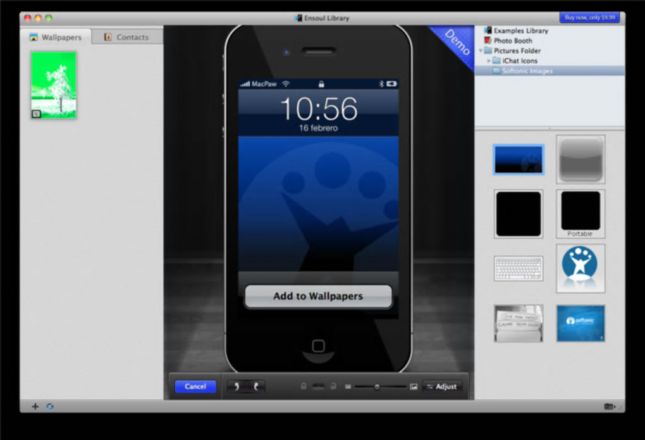645x440 pixels.
Task: Click the Wi-Fi icon in phone status bar
Action: pyautogui.click(x=285, y=84)
